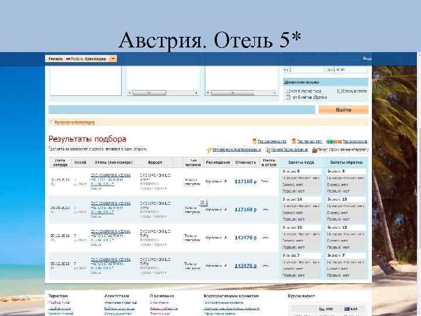Click fourth row 'Эконом: 7' outbound tickets cell

(301, 255)
